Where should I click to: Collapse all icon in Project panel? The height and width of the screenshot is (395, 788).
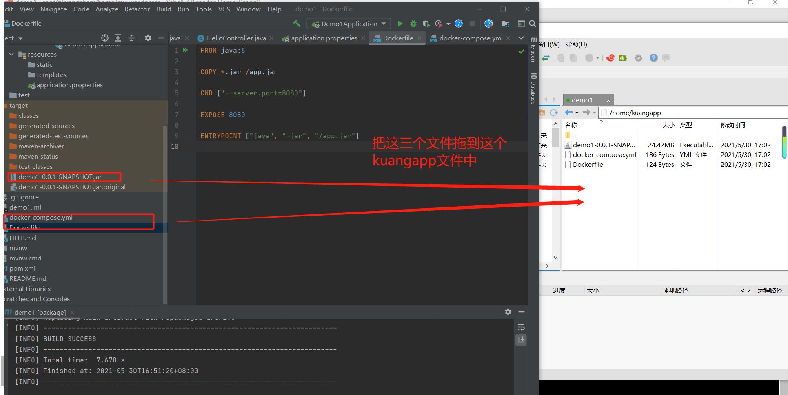pyautogui.click(x=131, y=38)
